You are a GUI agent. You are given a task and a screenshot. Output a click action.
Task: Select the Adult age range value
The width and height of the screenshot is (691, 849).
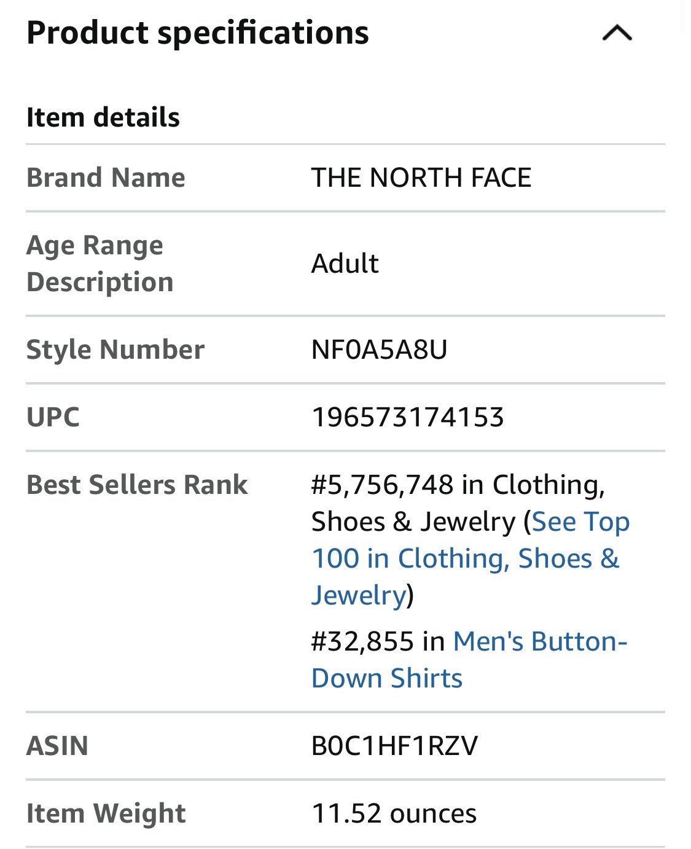pos(345,264)
